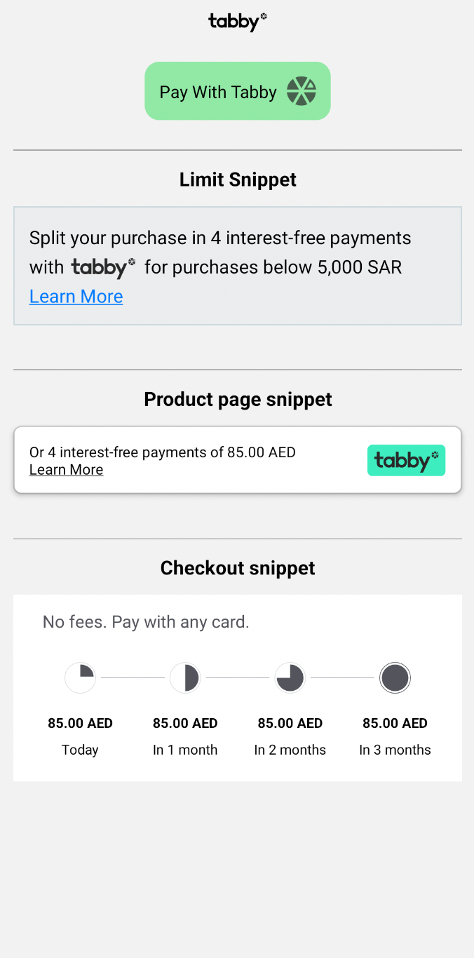Select the three-quarter filled payment circle
This screenshot has height=958, width=474.
point(290,678)
